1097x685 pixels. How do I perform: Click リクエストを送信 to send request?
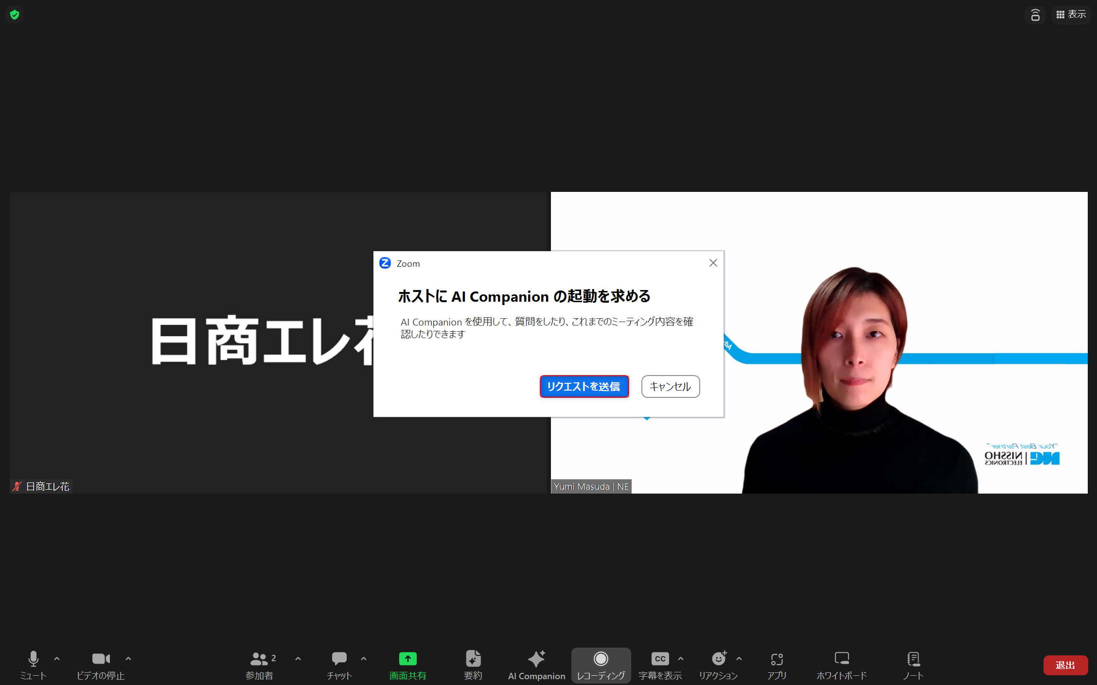pyautogui.click(x=584, y=386)
